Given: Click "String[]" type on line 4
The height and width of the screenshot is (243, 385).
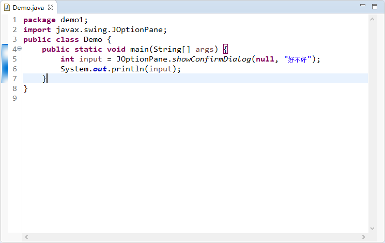Looking at the screenshot, I should pyautogui.click(x=172, y=50).
